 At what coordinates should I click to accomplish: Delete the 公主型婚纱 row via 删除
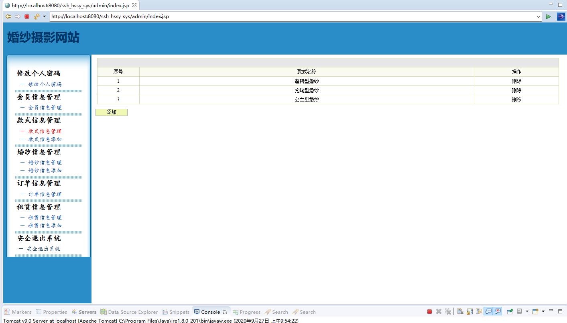tap(516, 100)
